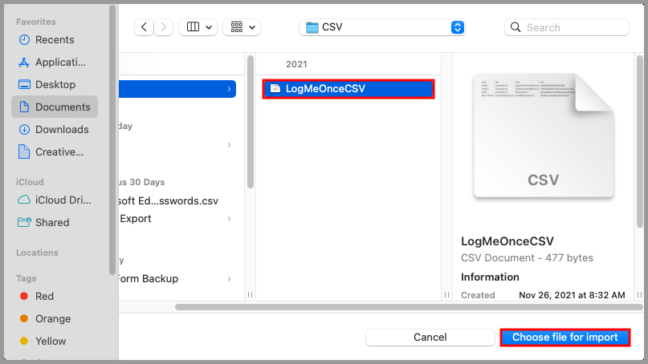Open Recents in the sidebar
The width and height of the screenshot is (648, 364).
point(54,39)
